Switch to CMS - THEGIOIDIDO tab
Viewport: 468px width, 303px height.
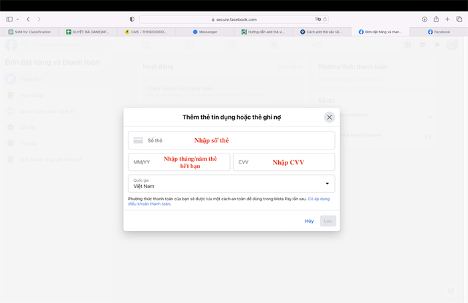pyautogui.click(x=146, y=32)
